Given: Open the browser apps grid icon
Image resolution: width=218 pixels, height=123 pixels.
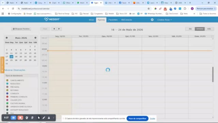Looking at the screenshot, I should 3,14.
